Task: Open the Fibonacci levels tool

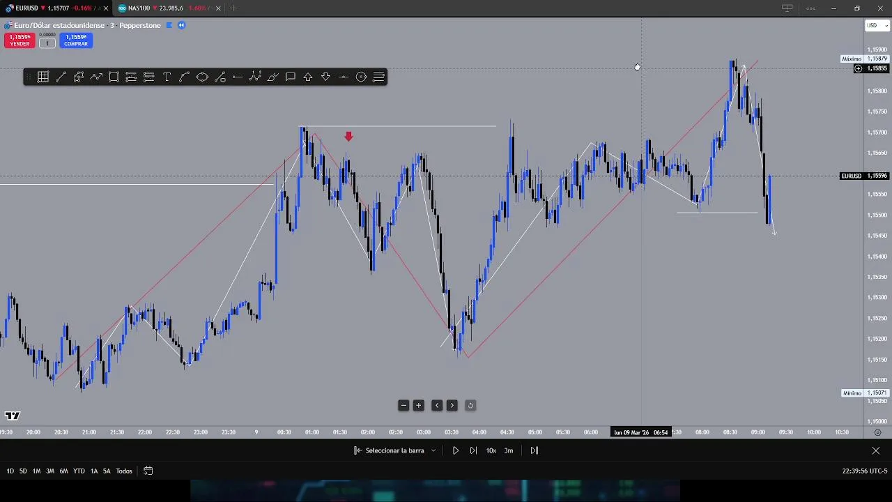Action: click(x=379, y=77)
